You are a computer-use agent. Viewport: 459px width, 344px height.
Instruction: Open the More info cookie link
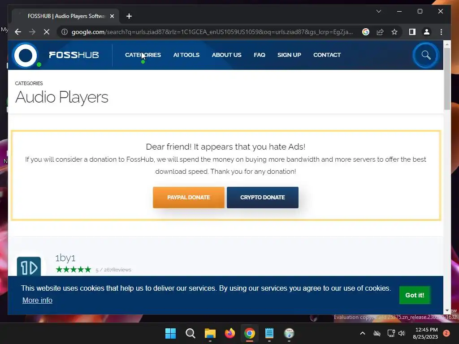[x=37, y=301]
